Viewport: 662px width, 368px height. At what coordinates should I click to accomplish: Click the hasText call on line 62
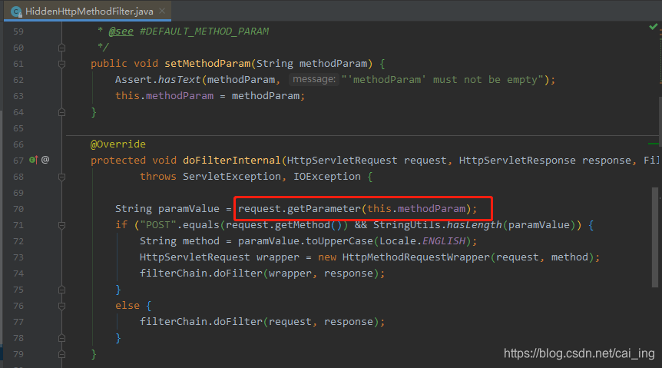180,79
